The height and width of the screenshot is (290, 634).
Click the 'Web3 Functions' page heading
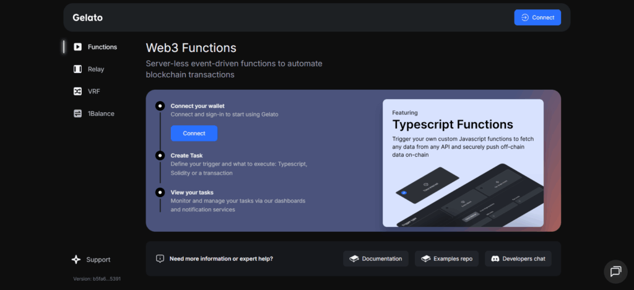pyautogui.click(x=191, y=48)
